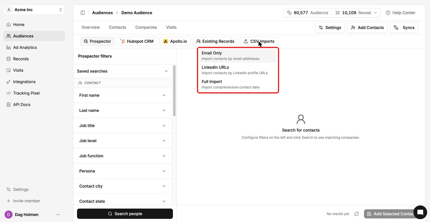Choose Email Only import option
Viewport: 430px width, 222px height.
tap(238, 55)
